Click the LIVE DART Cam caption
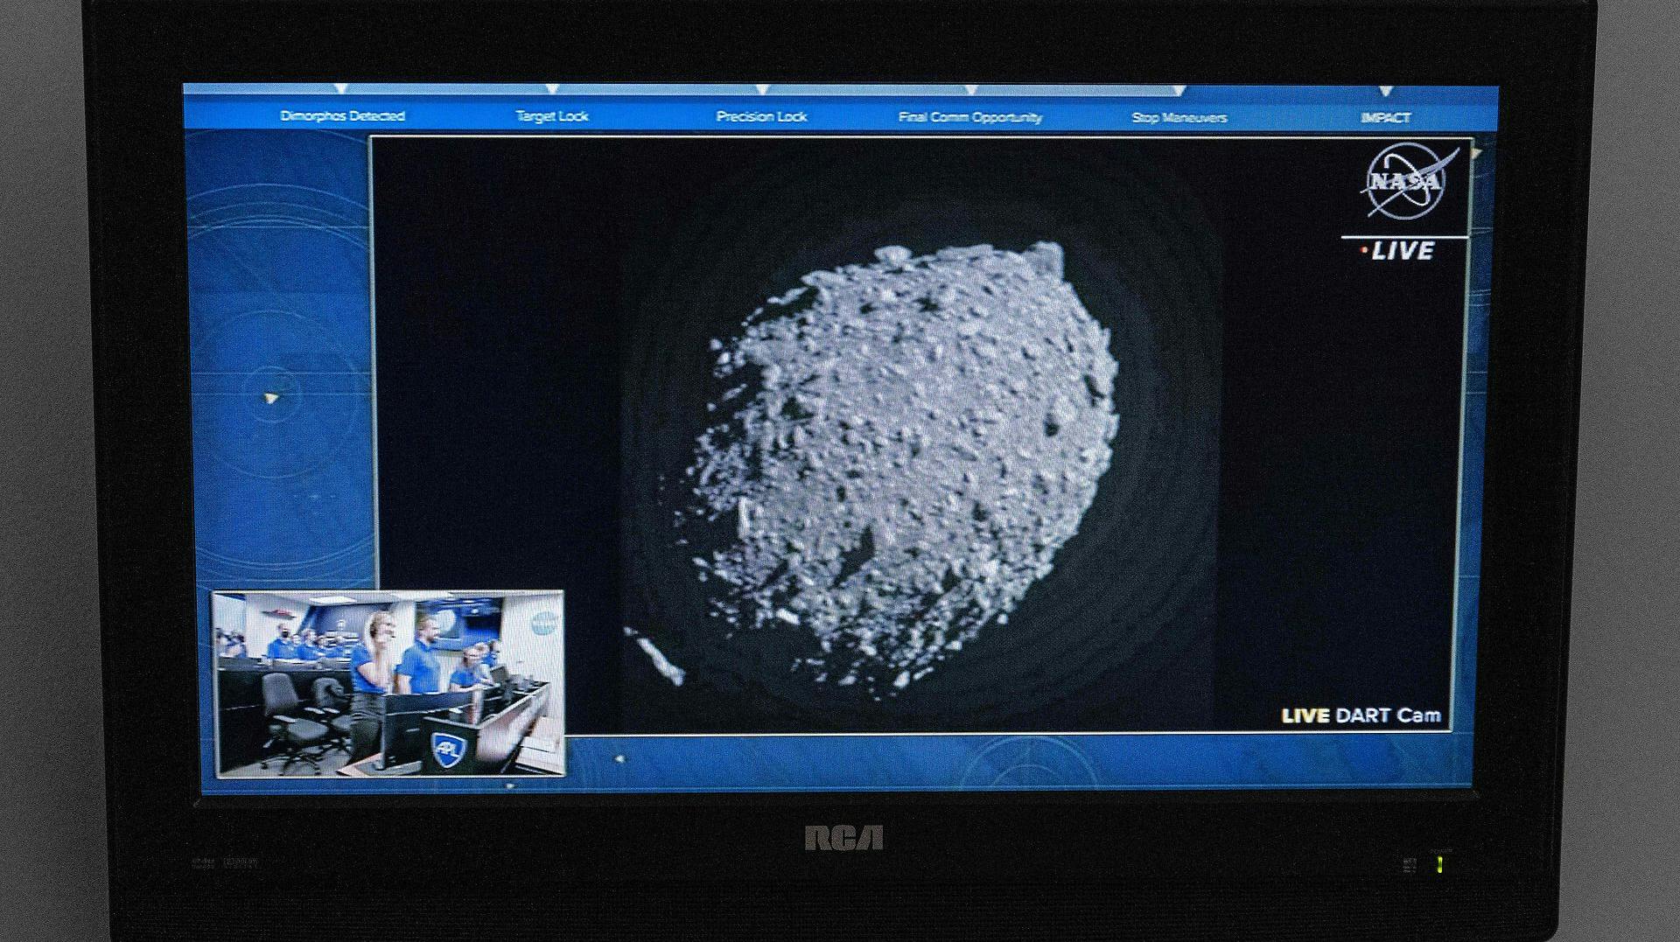Viewport: 1680px width, 942px height. (x=1361, y=715)
